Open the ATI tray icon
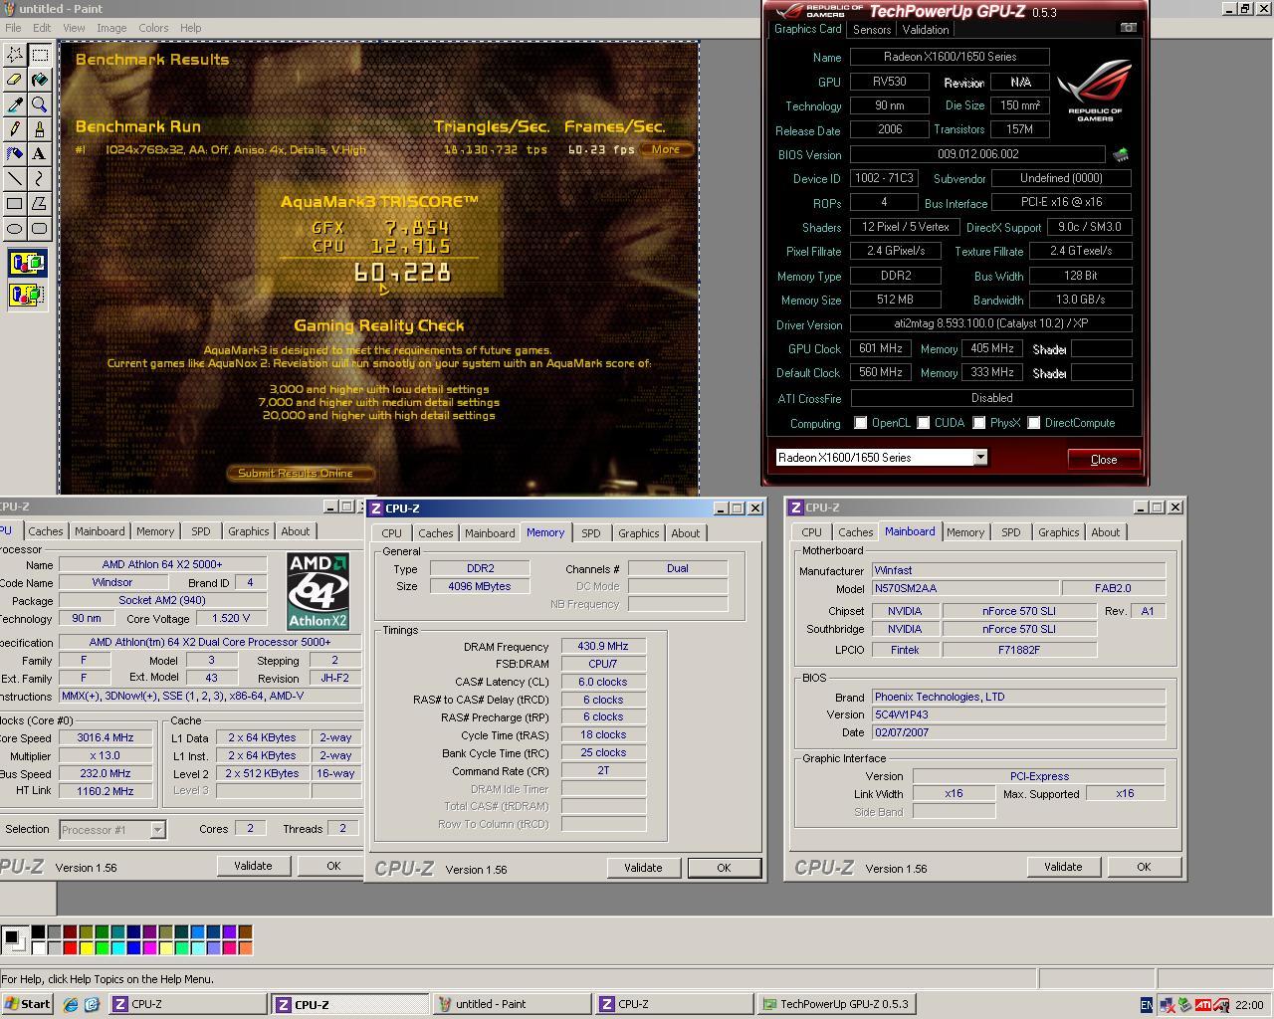This screenshot has width=1274, height=1019. 1203,1005
